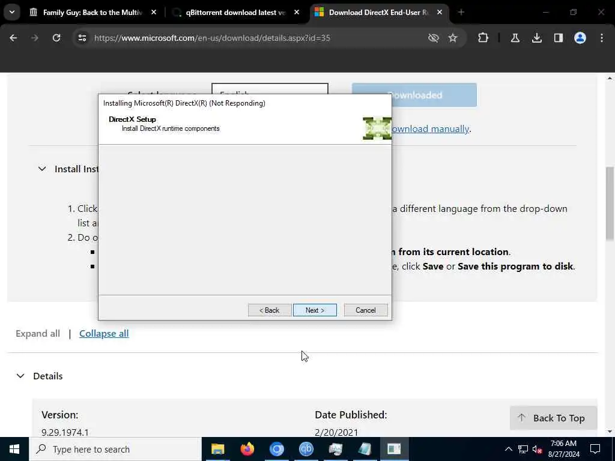Screen dimensions: 615x461
Task: Click the crossed-eye icon in the address bar
Action: click(x=434, y=38)
